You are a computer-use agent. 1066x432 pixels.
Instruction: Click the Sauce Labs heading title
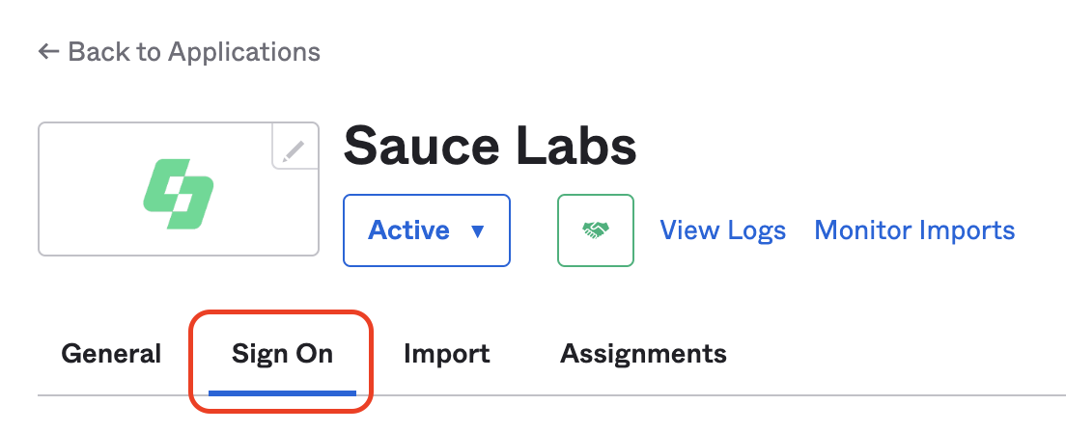point(490,148)
